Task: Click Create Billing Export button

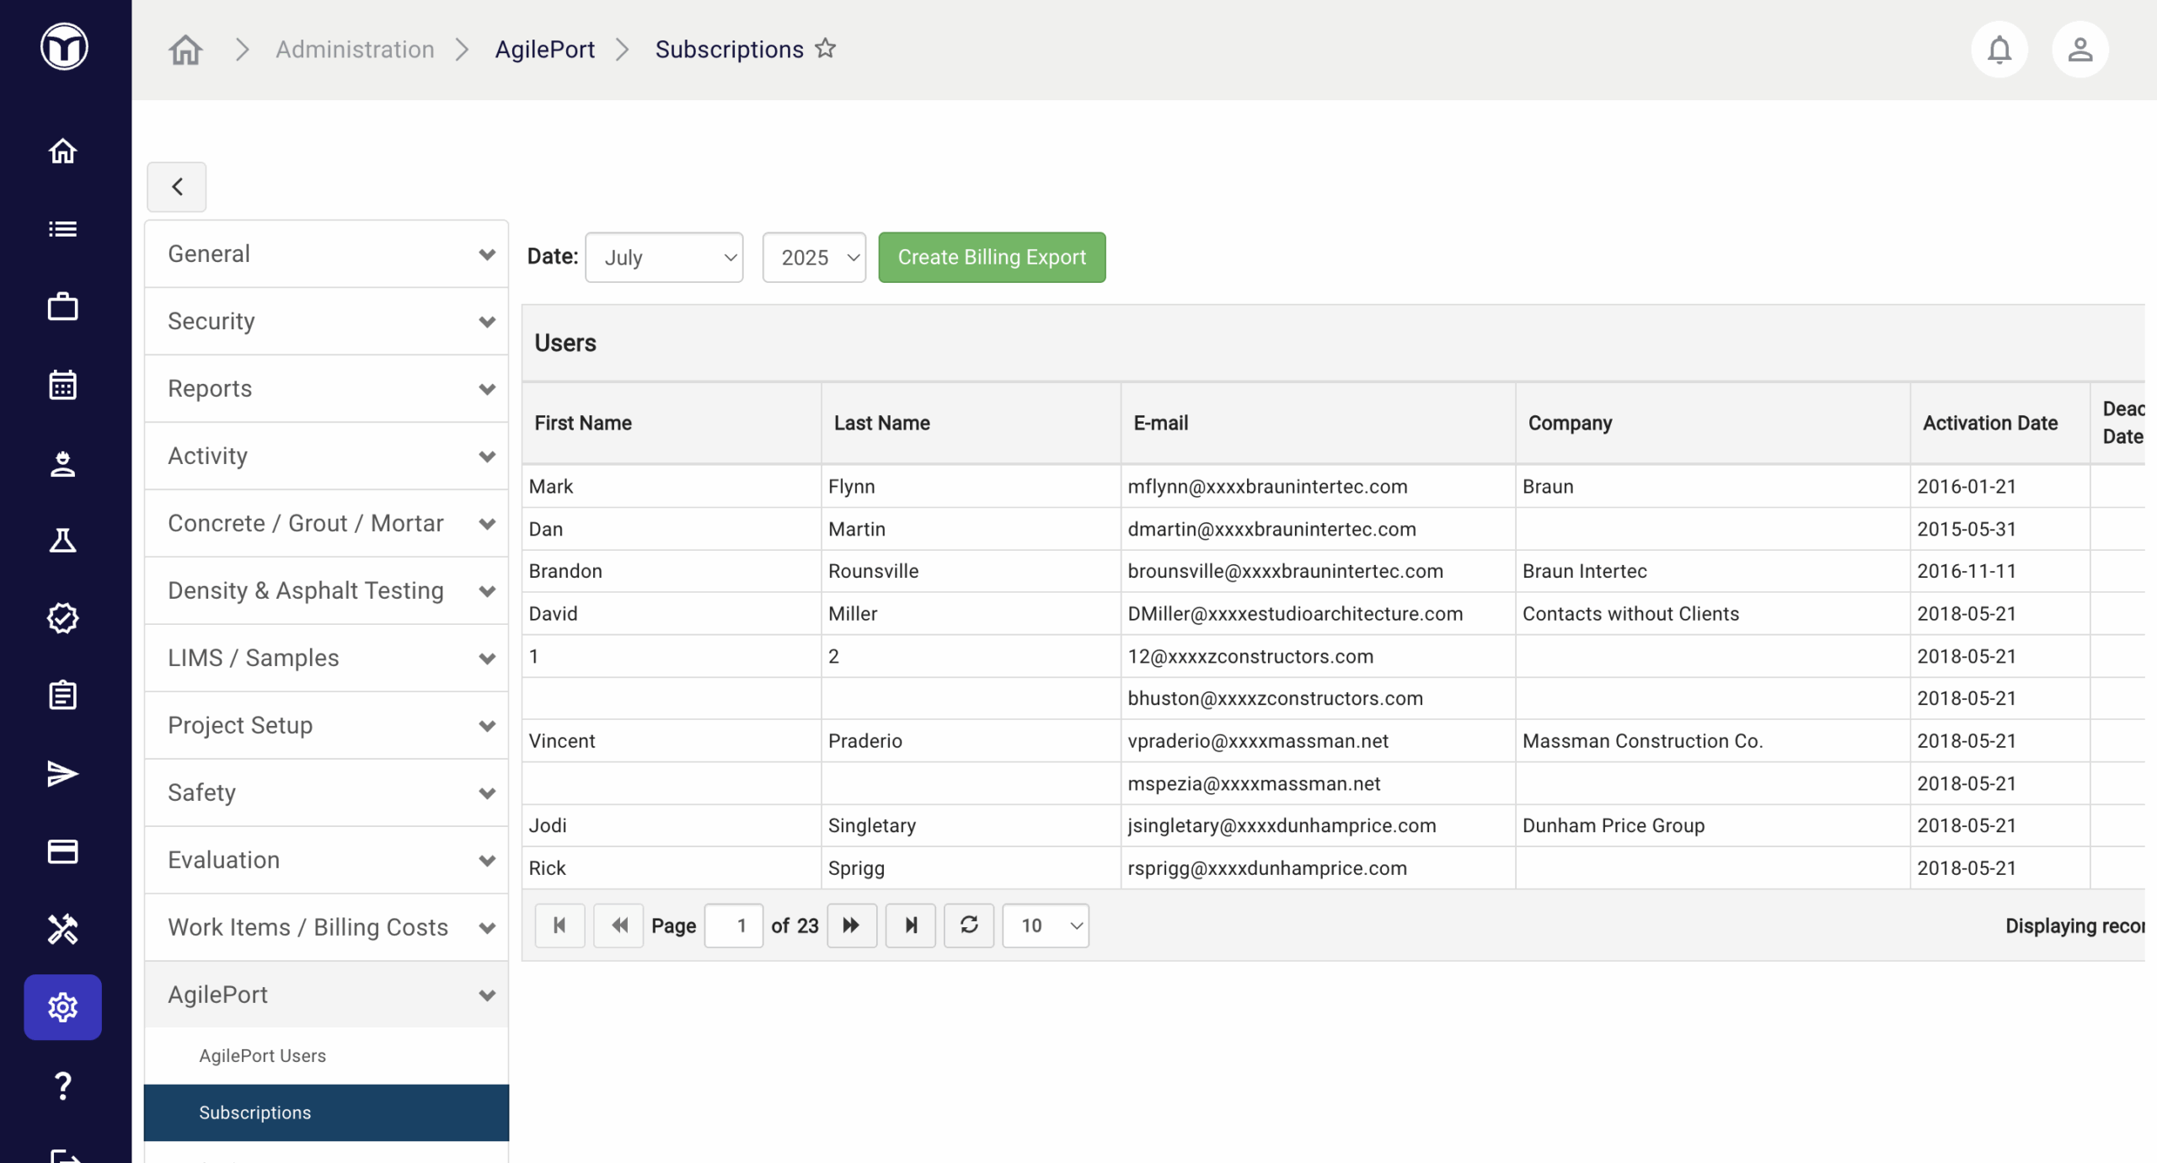Action: click(992, 258)
